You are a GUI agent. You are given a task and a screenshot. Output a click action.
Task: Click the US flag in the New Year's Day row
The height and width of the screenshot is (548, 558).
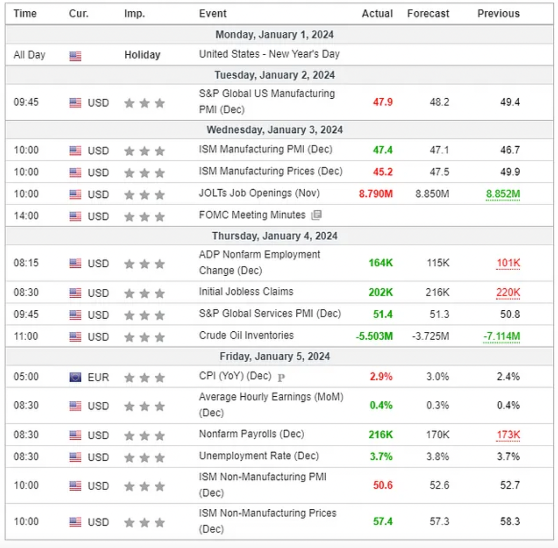(x=75, y=56)
